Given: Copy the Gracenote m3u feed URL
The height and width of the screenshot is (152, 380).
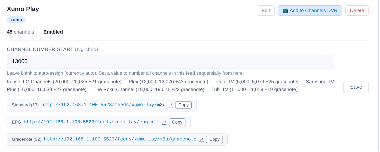Looking at the screenshot, I should [x=214, y=139].
